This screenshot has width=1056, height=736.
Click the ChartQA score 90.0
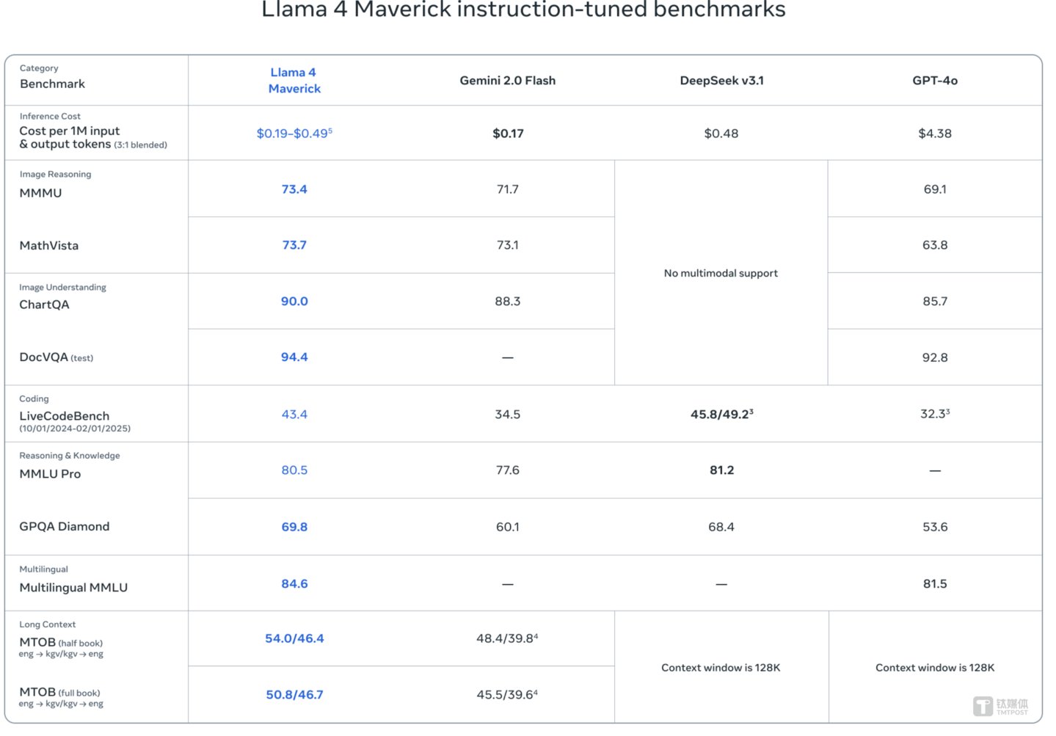tap(294, 302)
